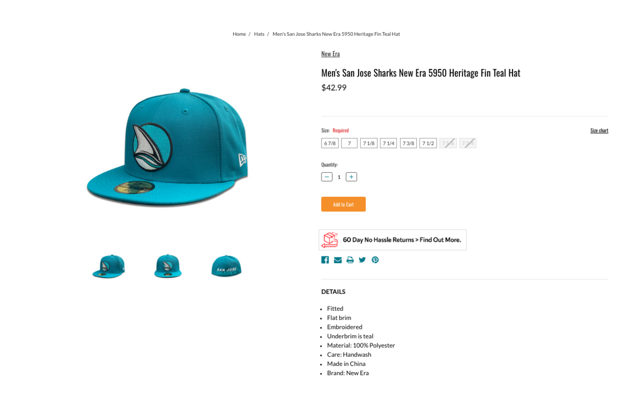Select size 7 1/2
This screenshot has width=642, height=393.
pyautogui.click(x=428, y=143)
